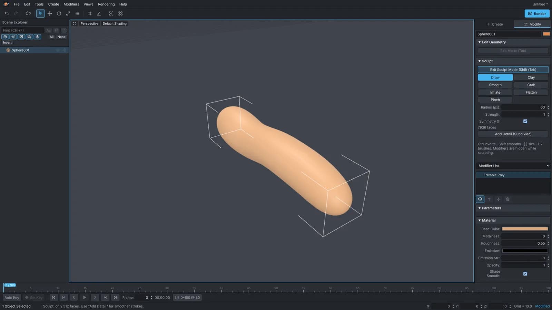Open the Default Shading viewport menu
The width and height of the screenshot is (552, 310).
coord(115,24)
